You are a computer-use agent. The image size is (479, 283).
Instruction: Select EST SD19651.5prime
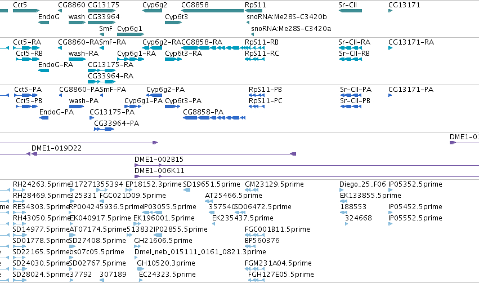[187, 190]
